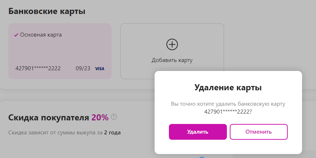Confirm deletion with the Удалить button

[198, 132]
